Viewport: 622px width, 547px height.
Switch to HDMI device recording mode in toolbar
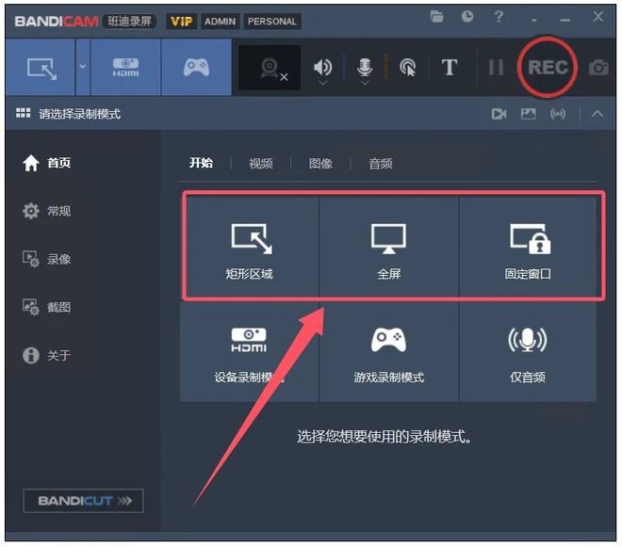tap(125, 68)
